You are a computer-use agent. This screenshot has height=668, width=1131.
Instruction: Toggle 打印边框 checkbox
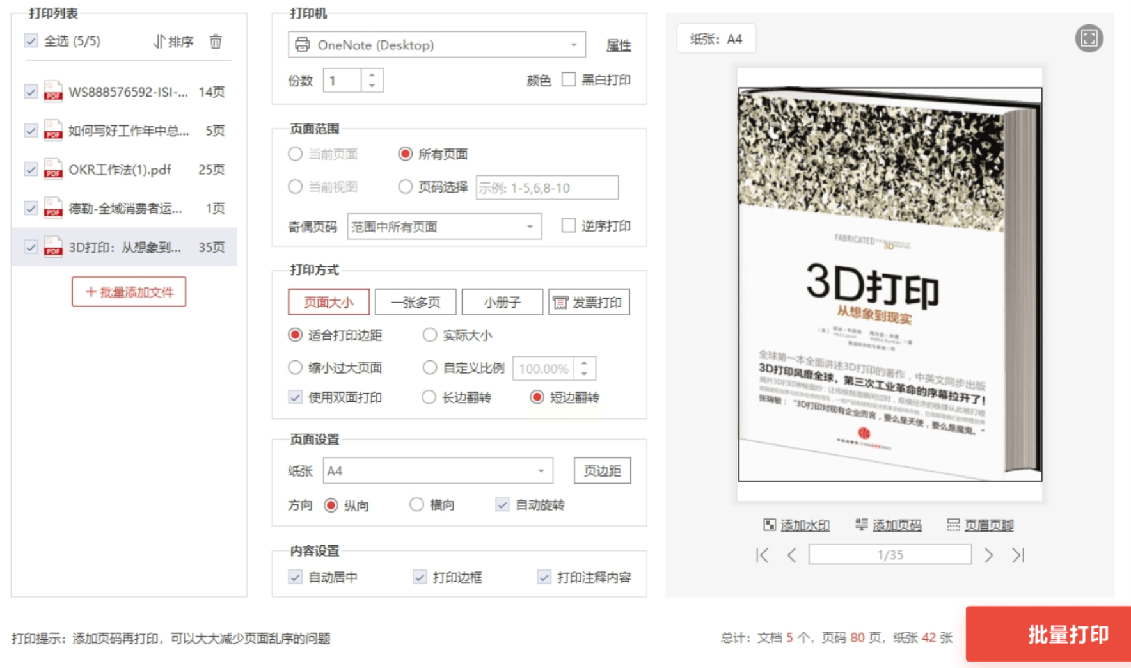click(420, 577)
